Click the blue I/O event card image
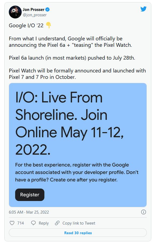 coord(78,145)
